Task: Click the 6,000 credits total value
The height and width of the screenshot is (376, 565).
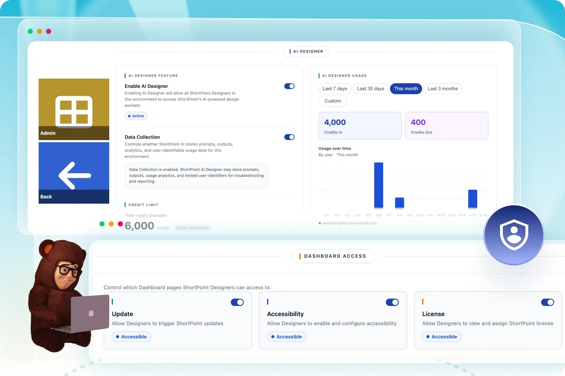Action: (139, 226)
